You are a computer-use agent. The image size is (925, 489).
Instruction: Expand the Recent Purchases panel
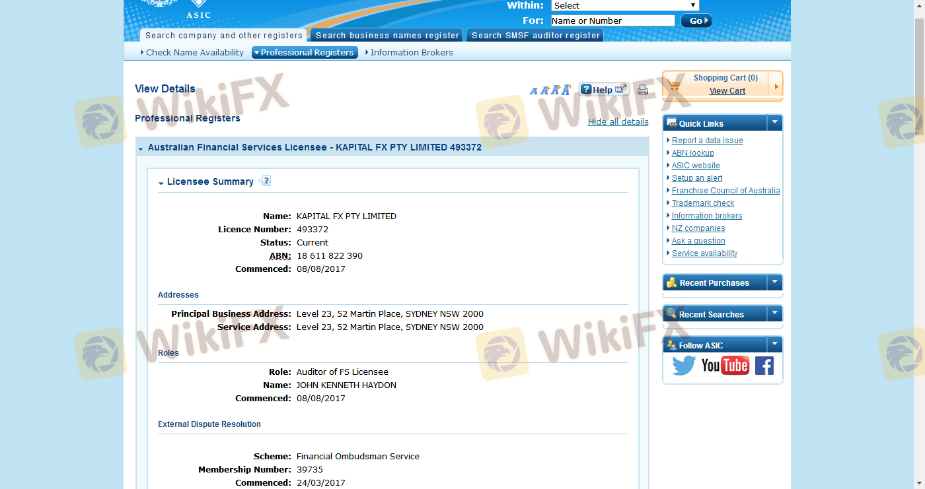point(774,282)
